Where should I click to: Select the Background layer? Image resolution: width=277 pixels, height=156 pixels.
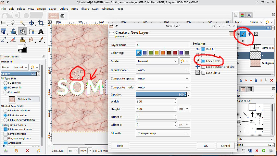(x=256, y=63)
